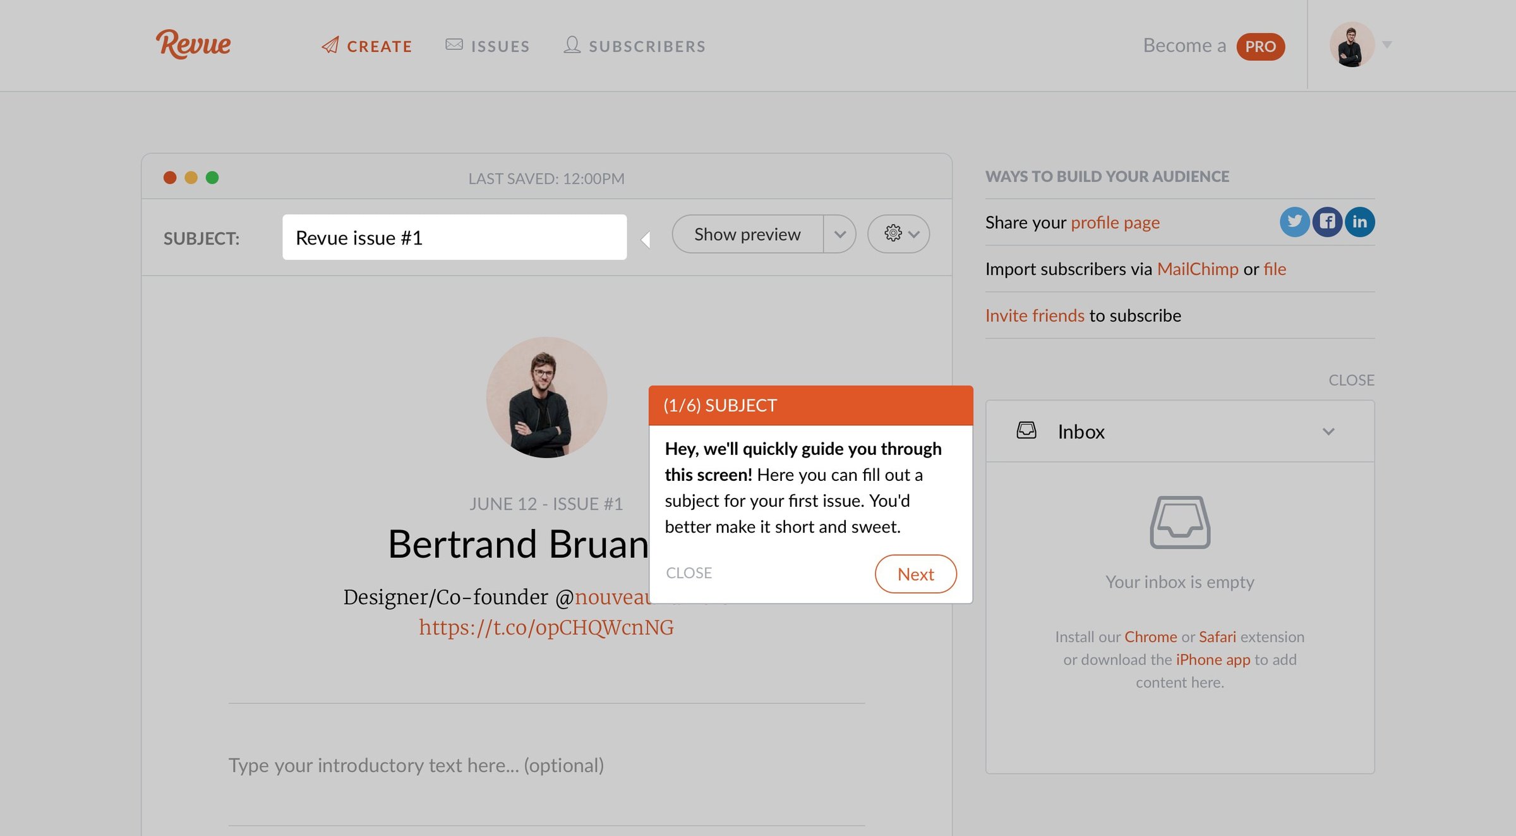The height and width of the screenshot is (836, 1516).
Task: Click the red window dot
Action: [169, 178]
